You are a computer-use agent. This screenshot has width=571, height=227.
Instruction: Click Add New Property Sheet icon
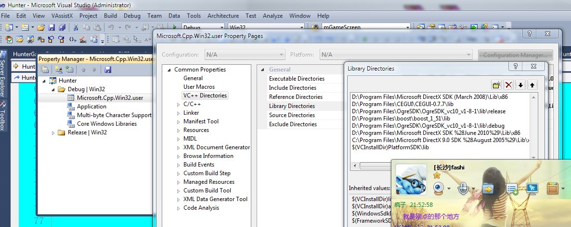[58, 70]
